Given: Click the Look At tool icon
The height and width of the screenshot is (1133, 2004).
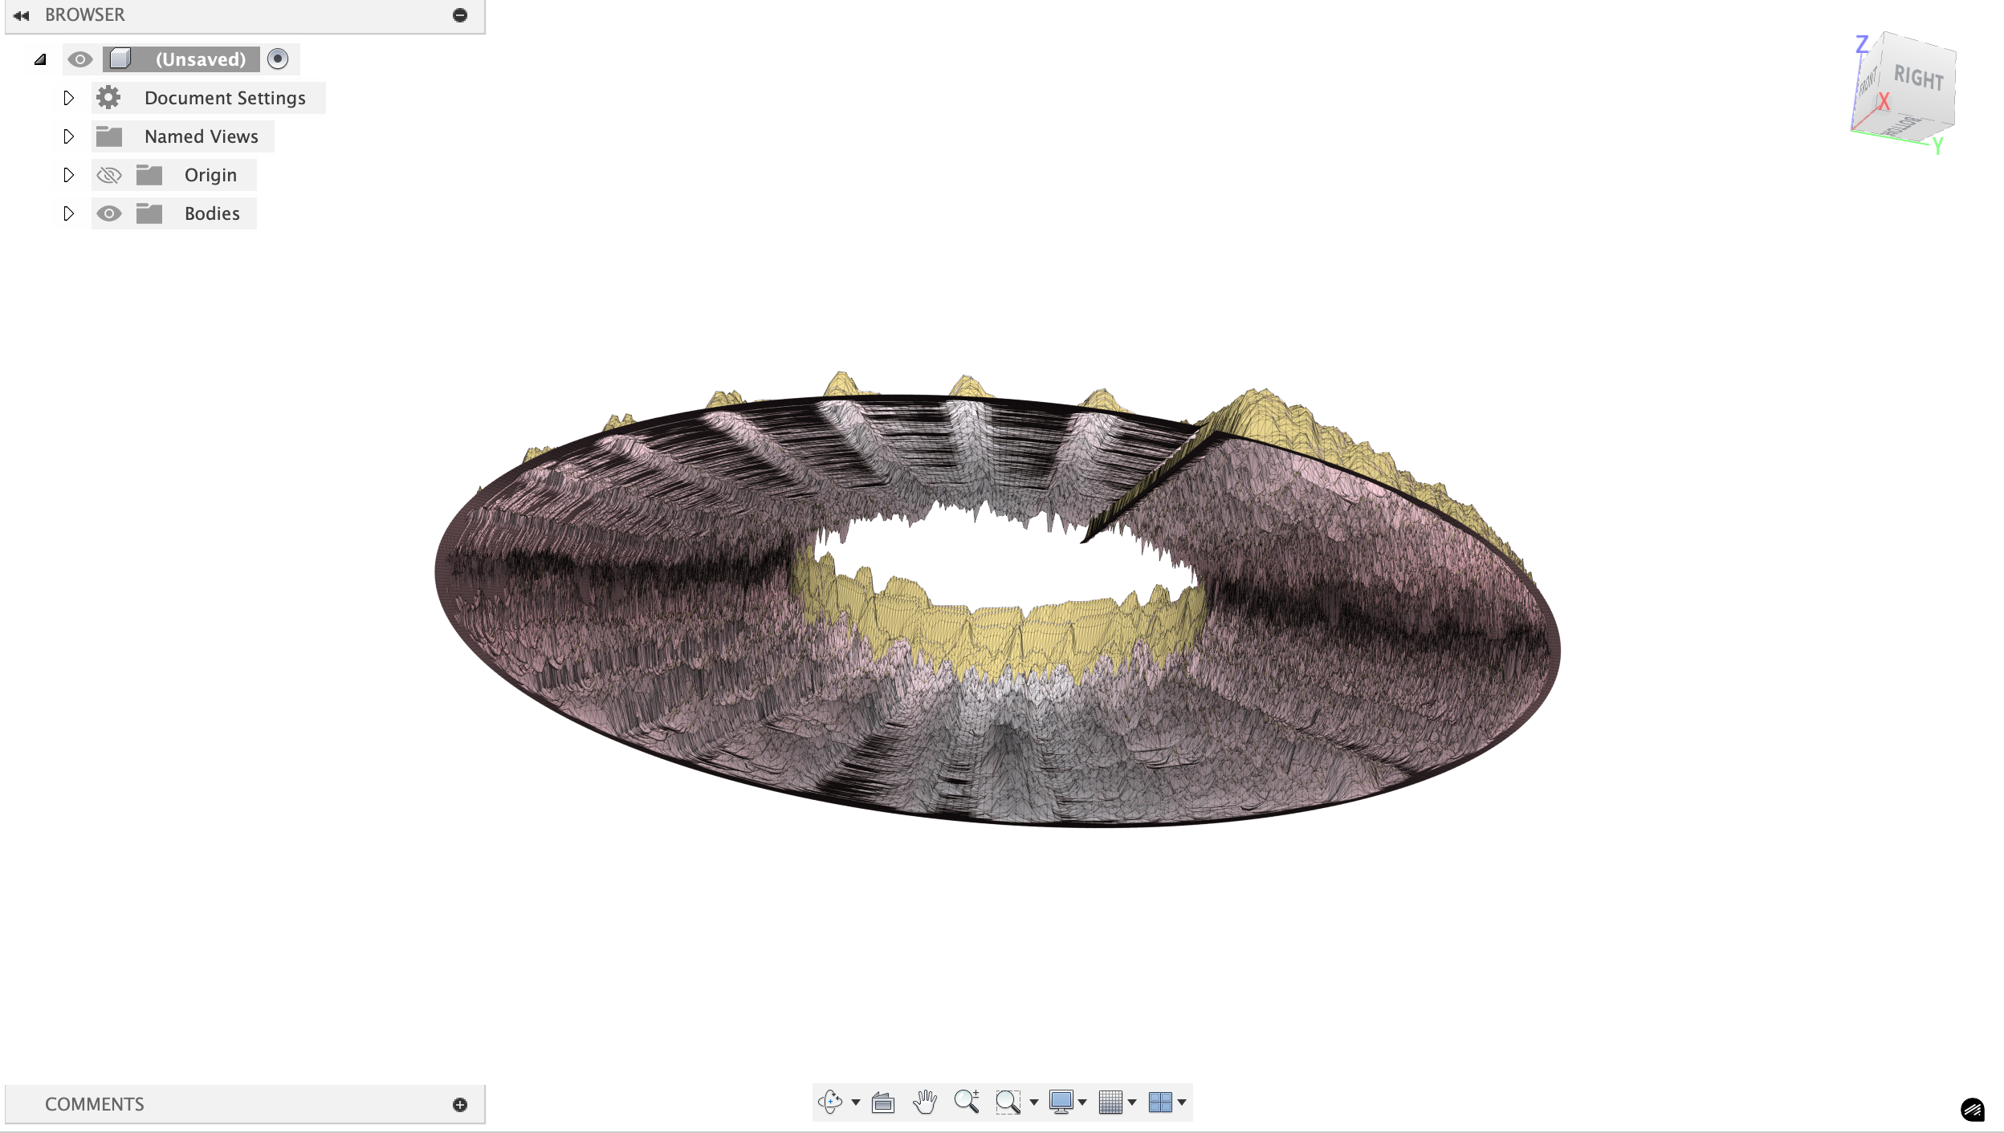Looking at the screenshot, I should tap(883, 1103).
